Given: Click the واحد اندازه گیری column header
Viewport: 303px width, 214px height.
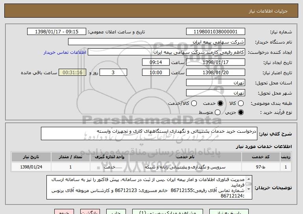Looking at the screenshot, I should pyautogui.click(x=109, y=157).
